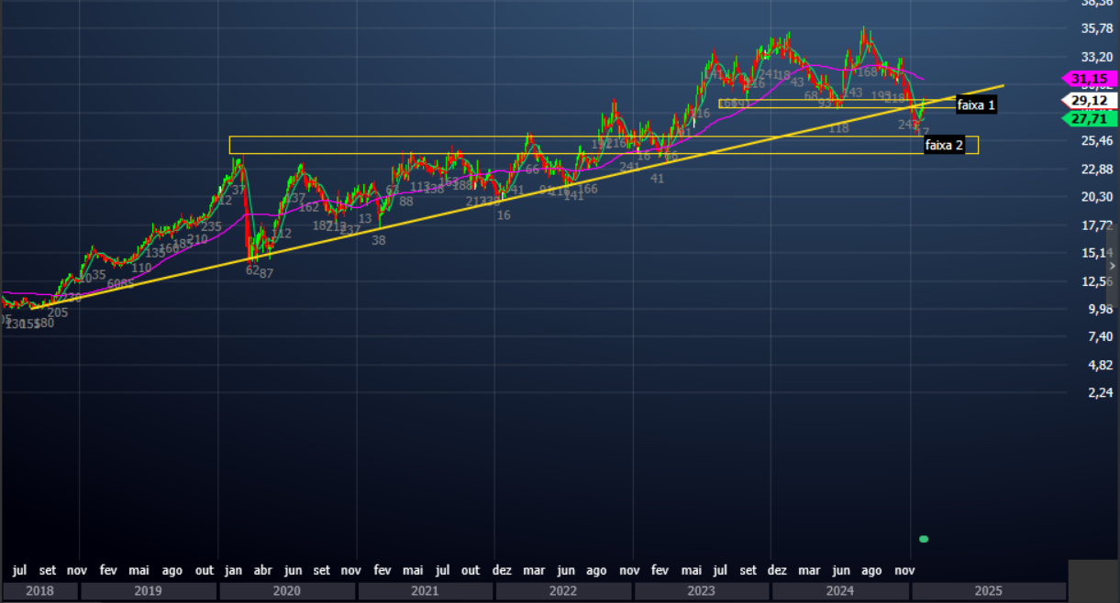
Task: Click the small green dot marker
Action: pos(924,539)
